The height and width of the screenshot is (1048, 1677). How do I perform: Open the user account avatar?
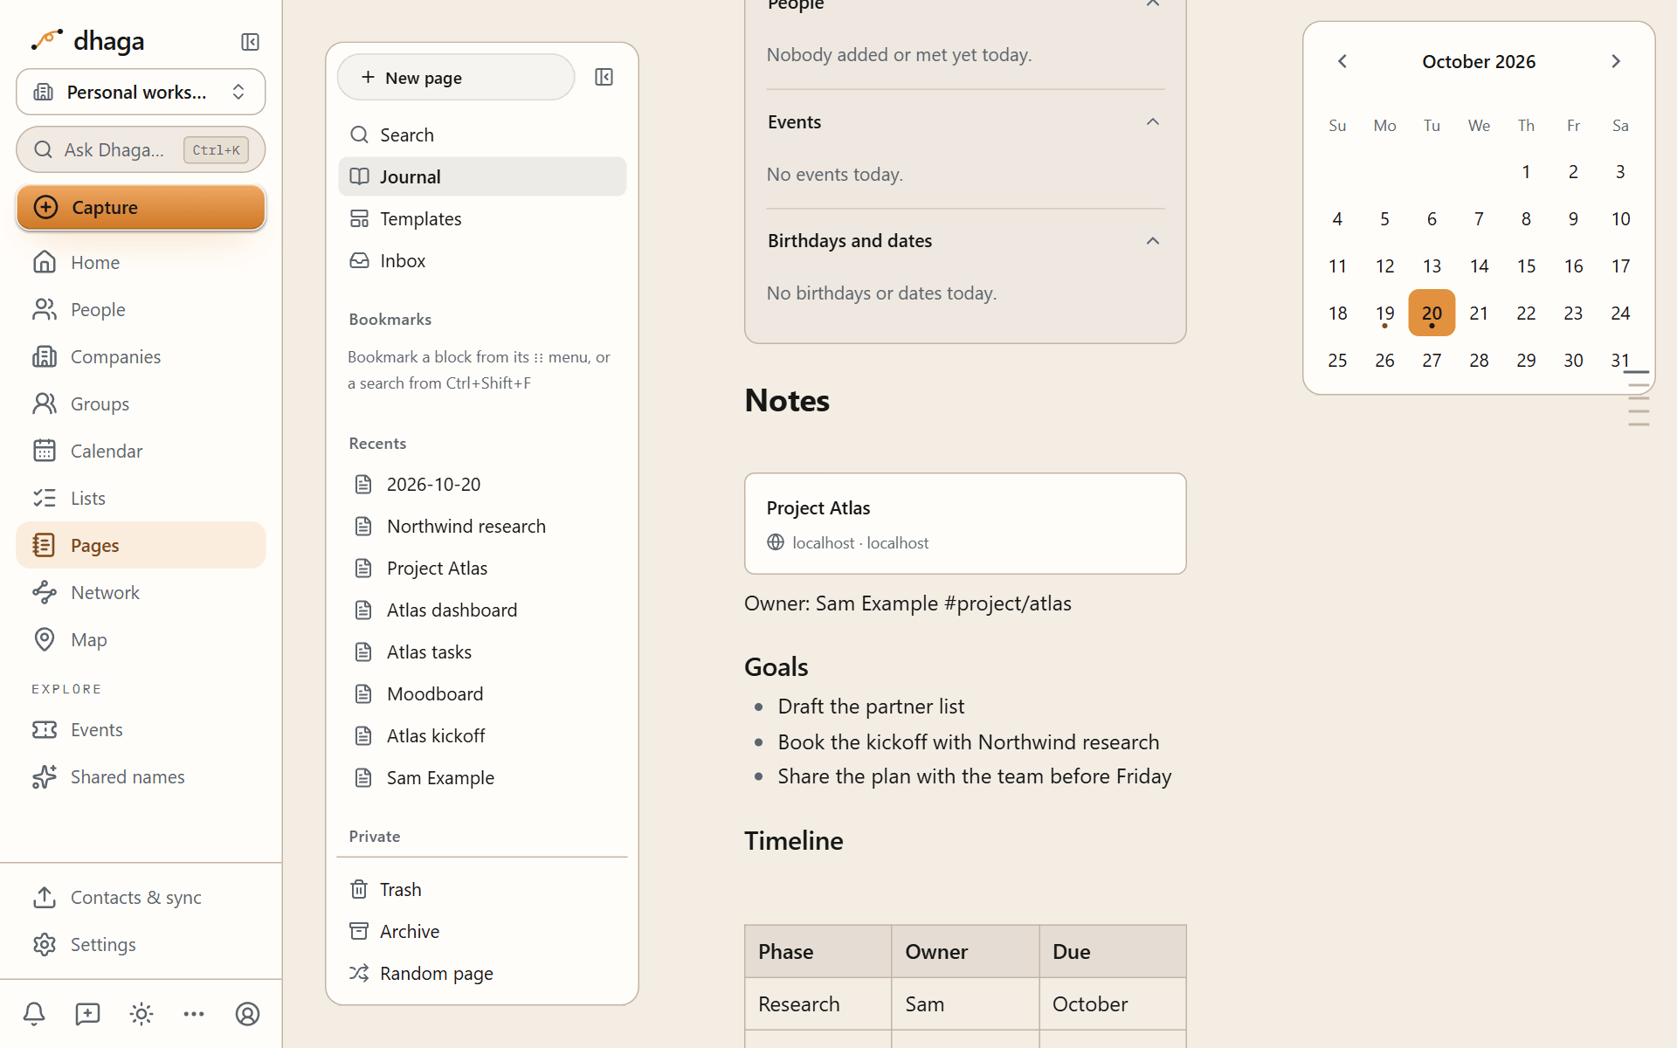click(247, 1014)
